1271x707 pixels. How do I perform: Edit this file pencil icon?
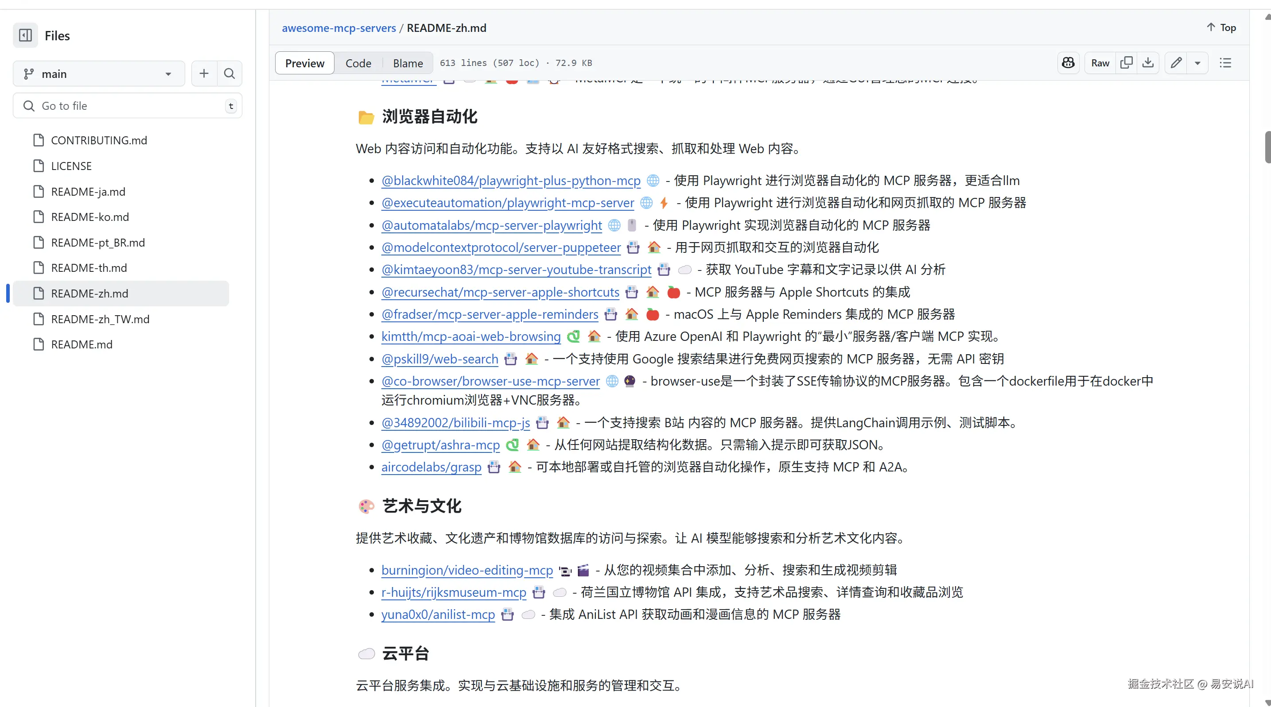1176,62
